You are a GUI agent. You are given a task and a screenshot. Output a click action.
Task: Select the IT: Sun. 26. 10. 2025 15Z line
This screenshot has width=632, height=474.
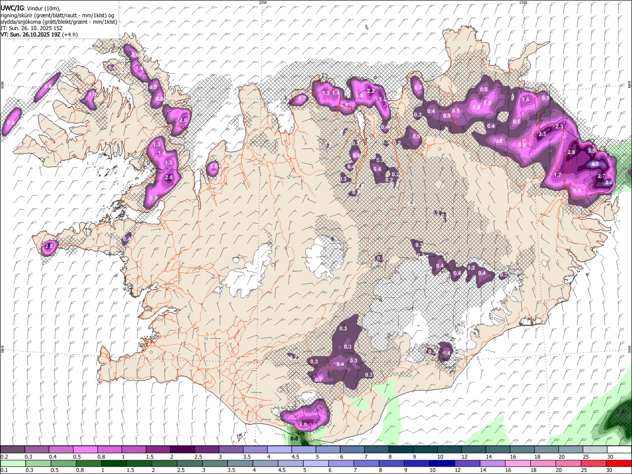click(x=32, y=28)
